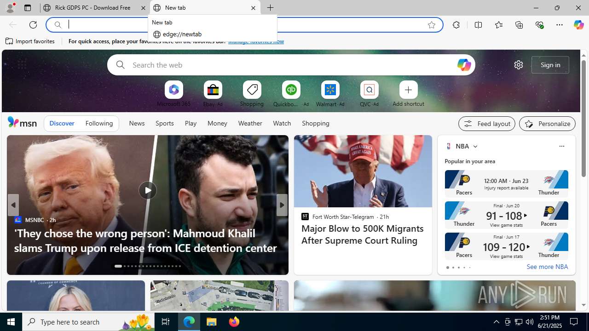Open Manage favorites now link
Image resolution: width=589 pixels, height=331 pixels.
click(256, 41)
